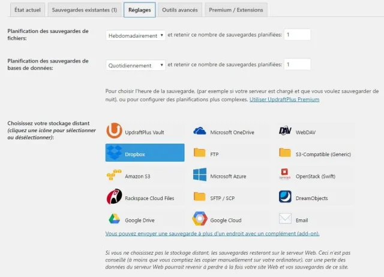Screen dimensions: 384x277
Task: Deselect the Dropbox storage icon
Action: click(x=114, y=153)
